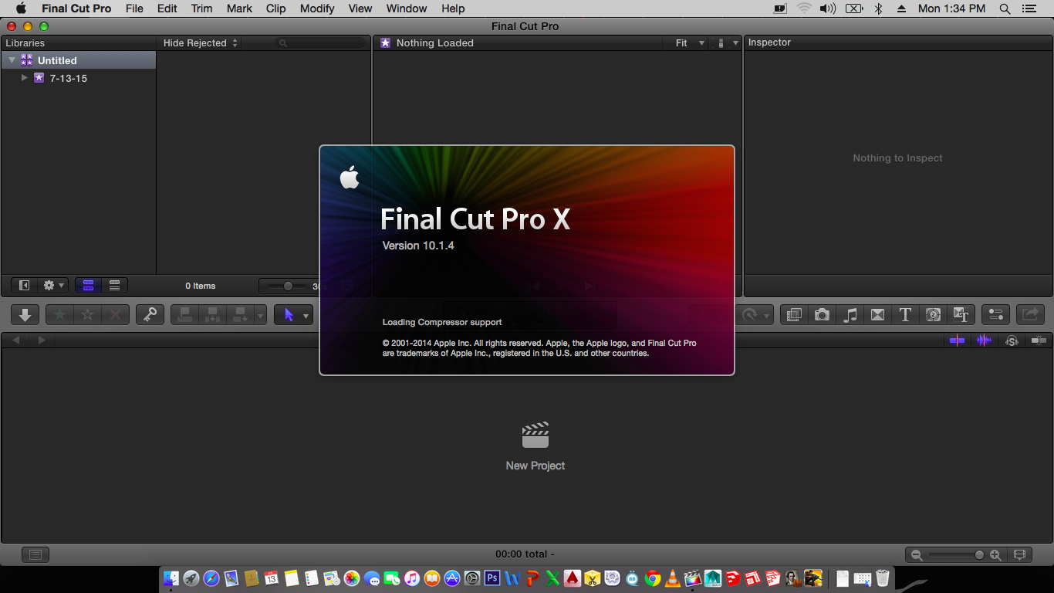Open the Hide Rejected filter dropdown
The image size is (1054, 593).
tap(201, 43)
